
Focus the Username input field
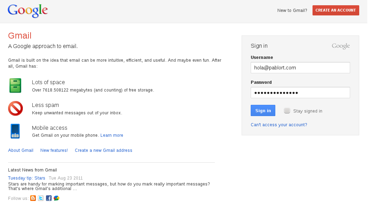click(300, 68)
